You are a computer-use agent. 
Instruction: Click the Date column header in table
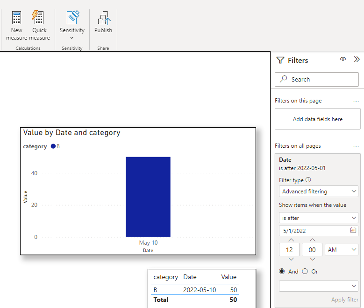pos(190,277)
